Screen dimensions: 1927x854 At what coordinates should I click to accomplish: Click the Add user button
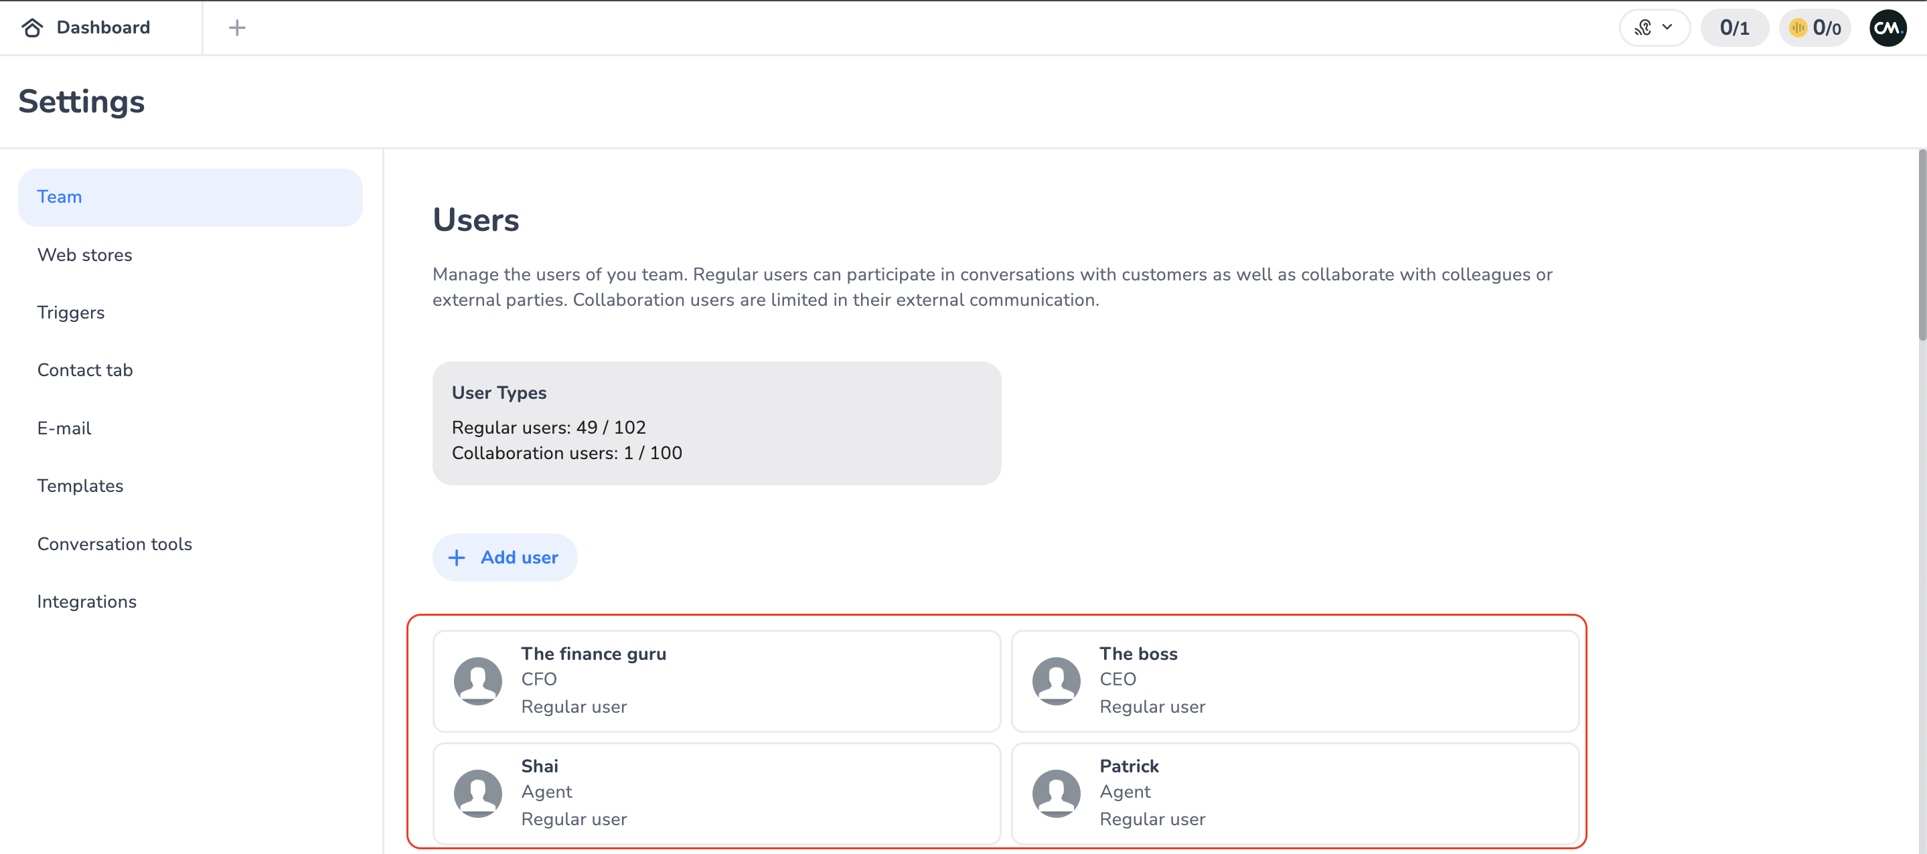click(x=505, y=557)
